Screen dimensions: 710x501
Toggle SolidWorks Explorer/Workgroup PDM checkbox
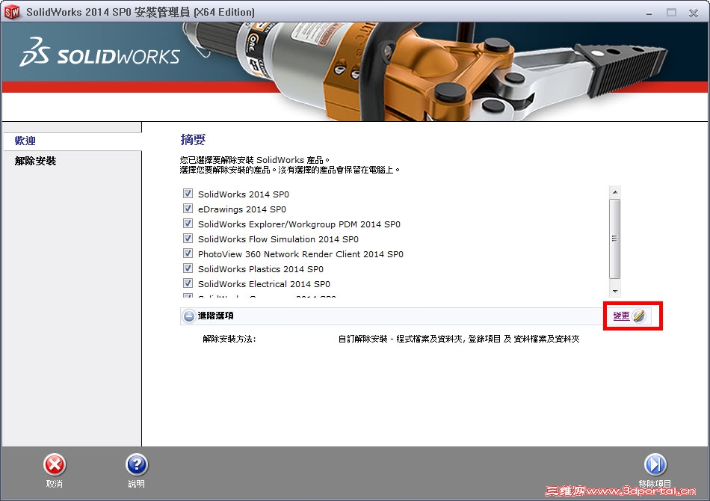click(x=188, y=224)
